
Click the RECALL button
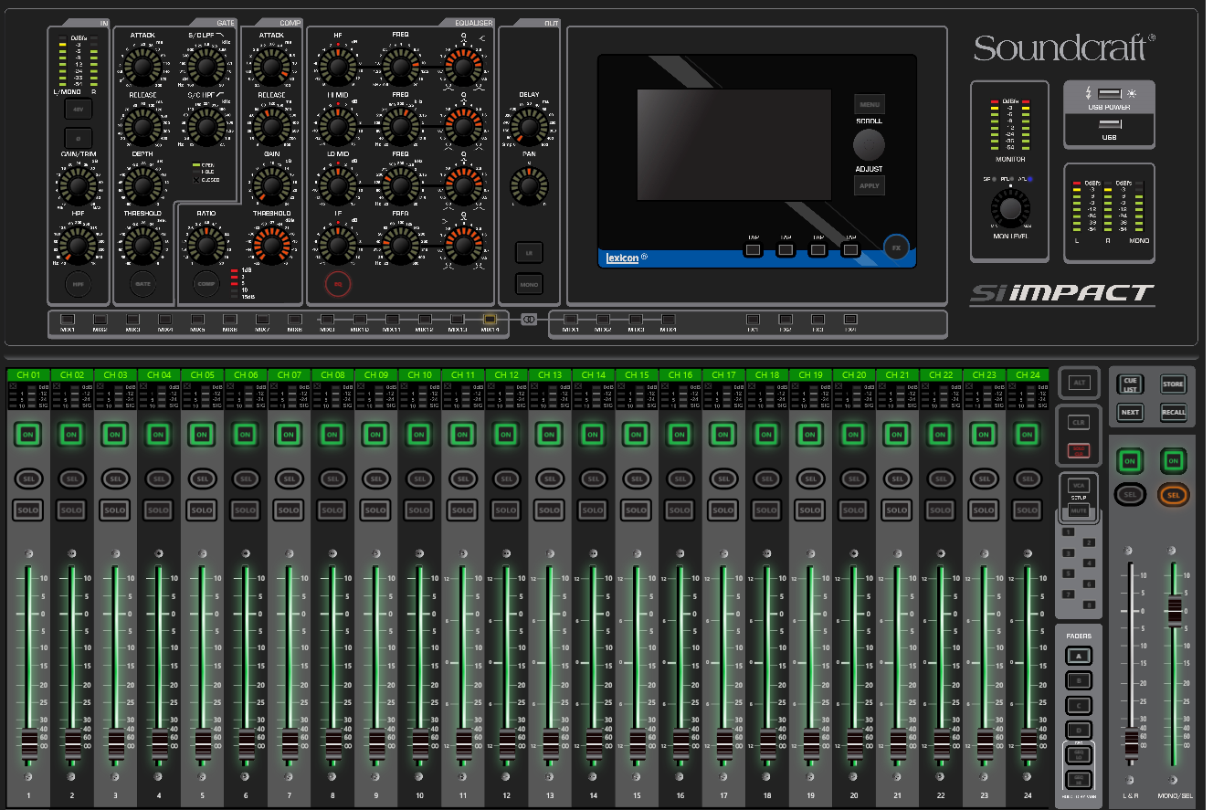(x=1174, y=412)
